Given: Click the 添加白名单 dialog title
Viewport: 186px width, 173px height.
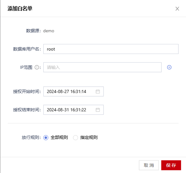Looking at the screenshot, I should 20,9.
